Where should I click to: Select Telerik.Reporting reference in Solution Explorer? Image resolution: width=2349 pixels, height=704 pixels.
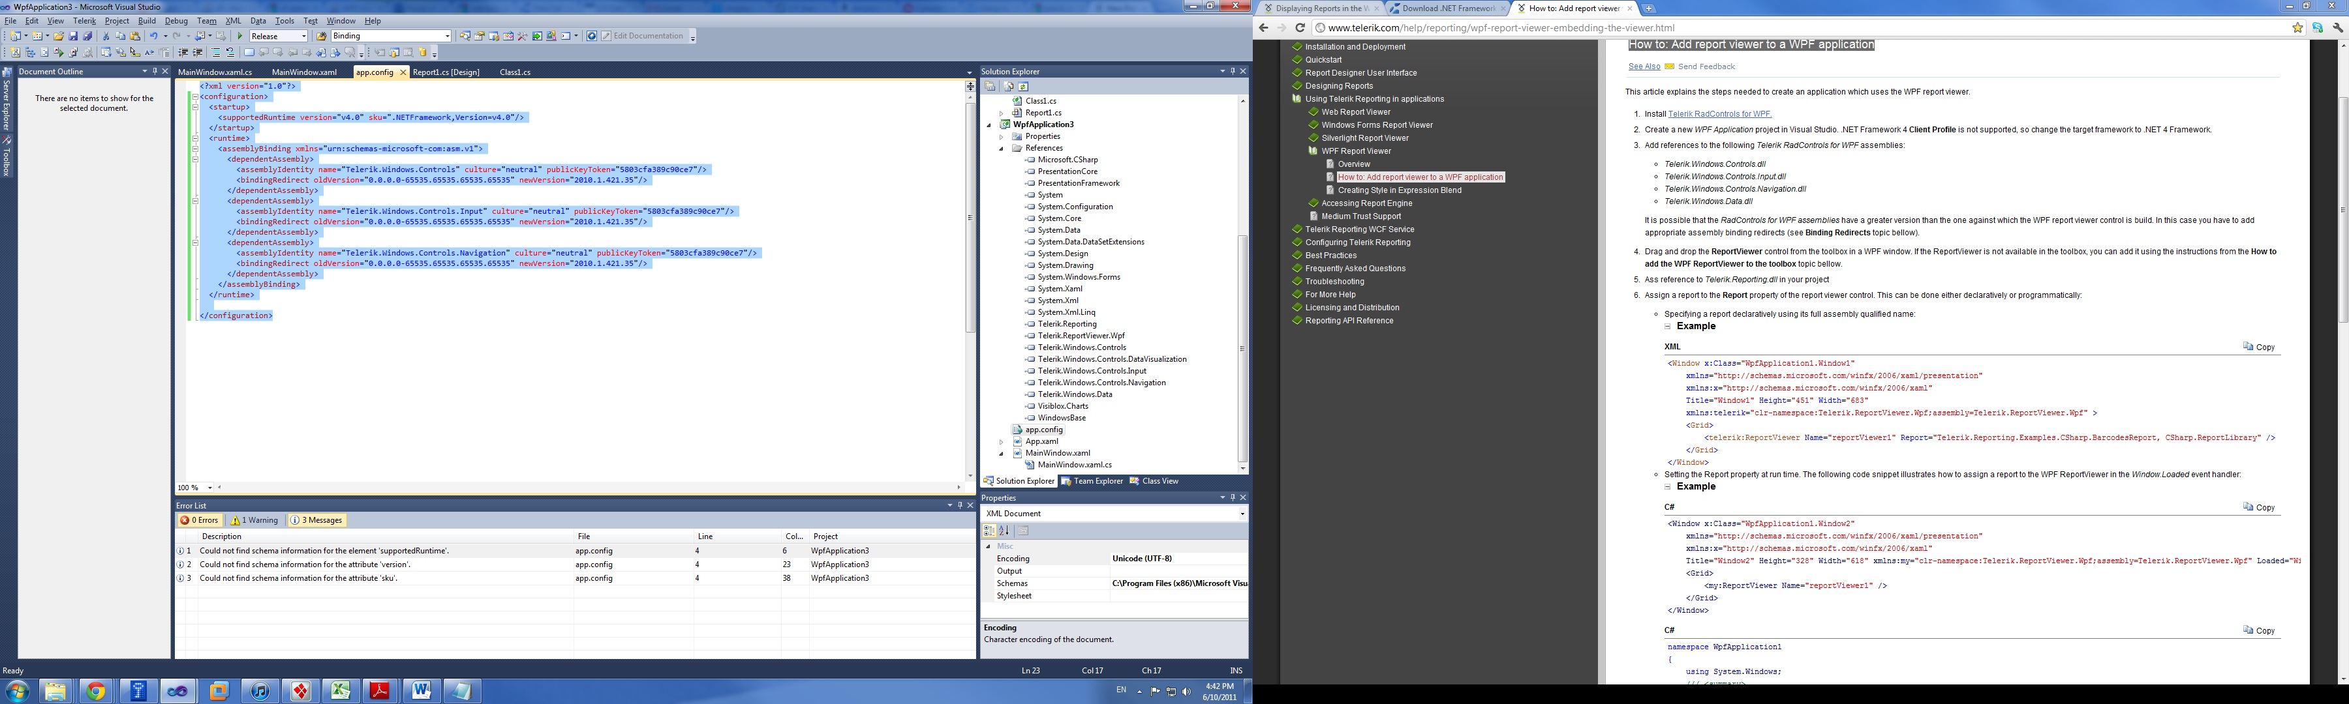point(1067,324)
